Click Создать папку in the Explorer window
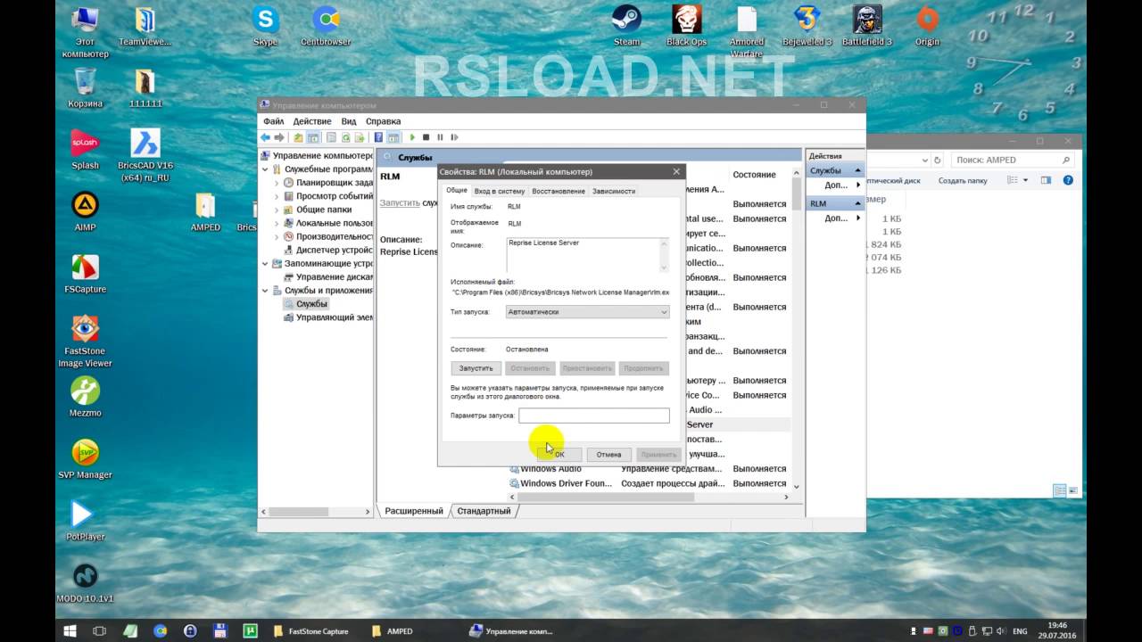Viewport: 1142px width, 642px height. click(963, 180)
